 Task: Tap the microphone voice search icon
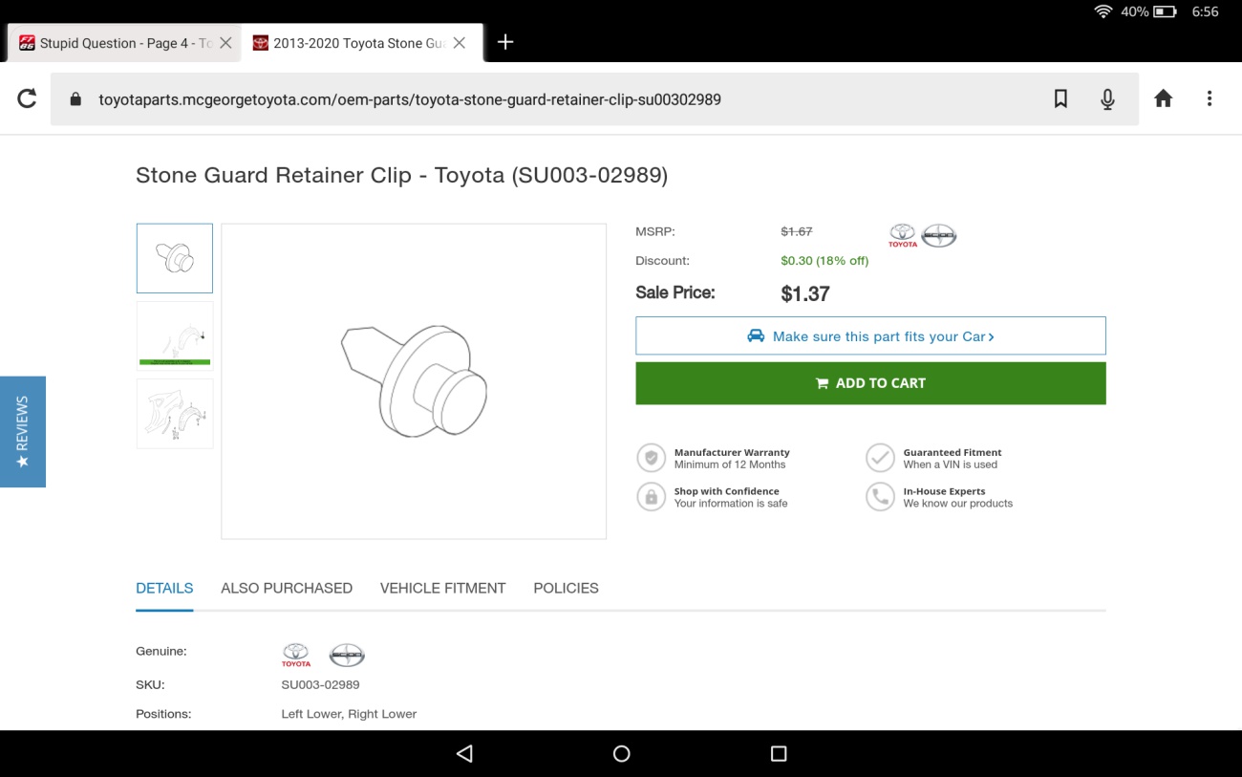pos(1107,98)
